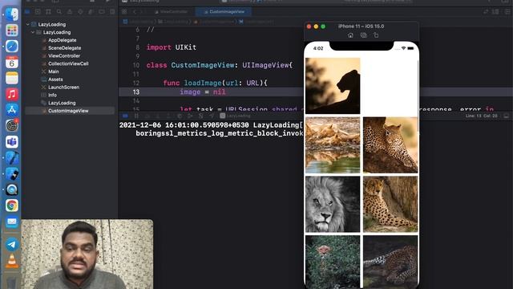Click line number 13 in the gutter

tap(136, 92)
